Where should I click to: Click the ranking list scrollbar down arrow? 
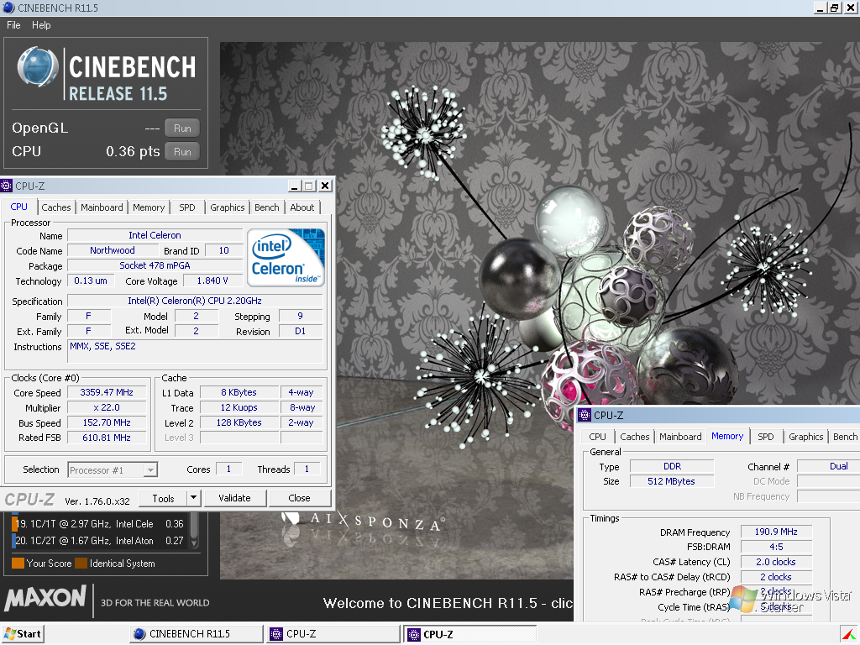tap(194, 543)
